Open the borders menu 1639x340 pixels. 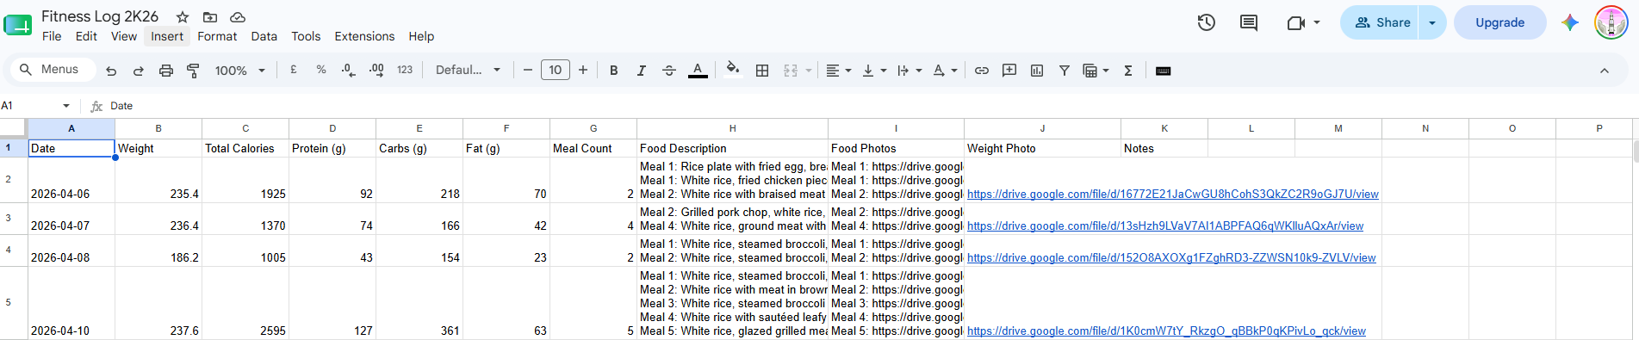[x=762, y=71]
